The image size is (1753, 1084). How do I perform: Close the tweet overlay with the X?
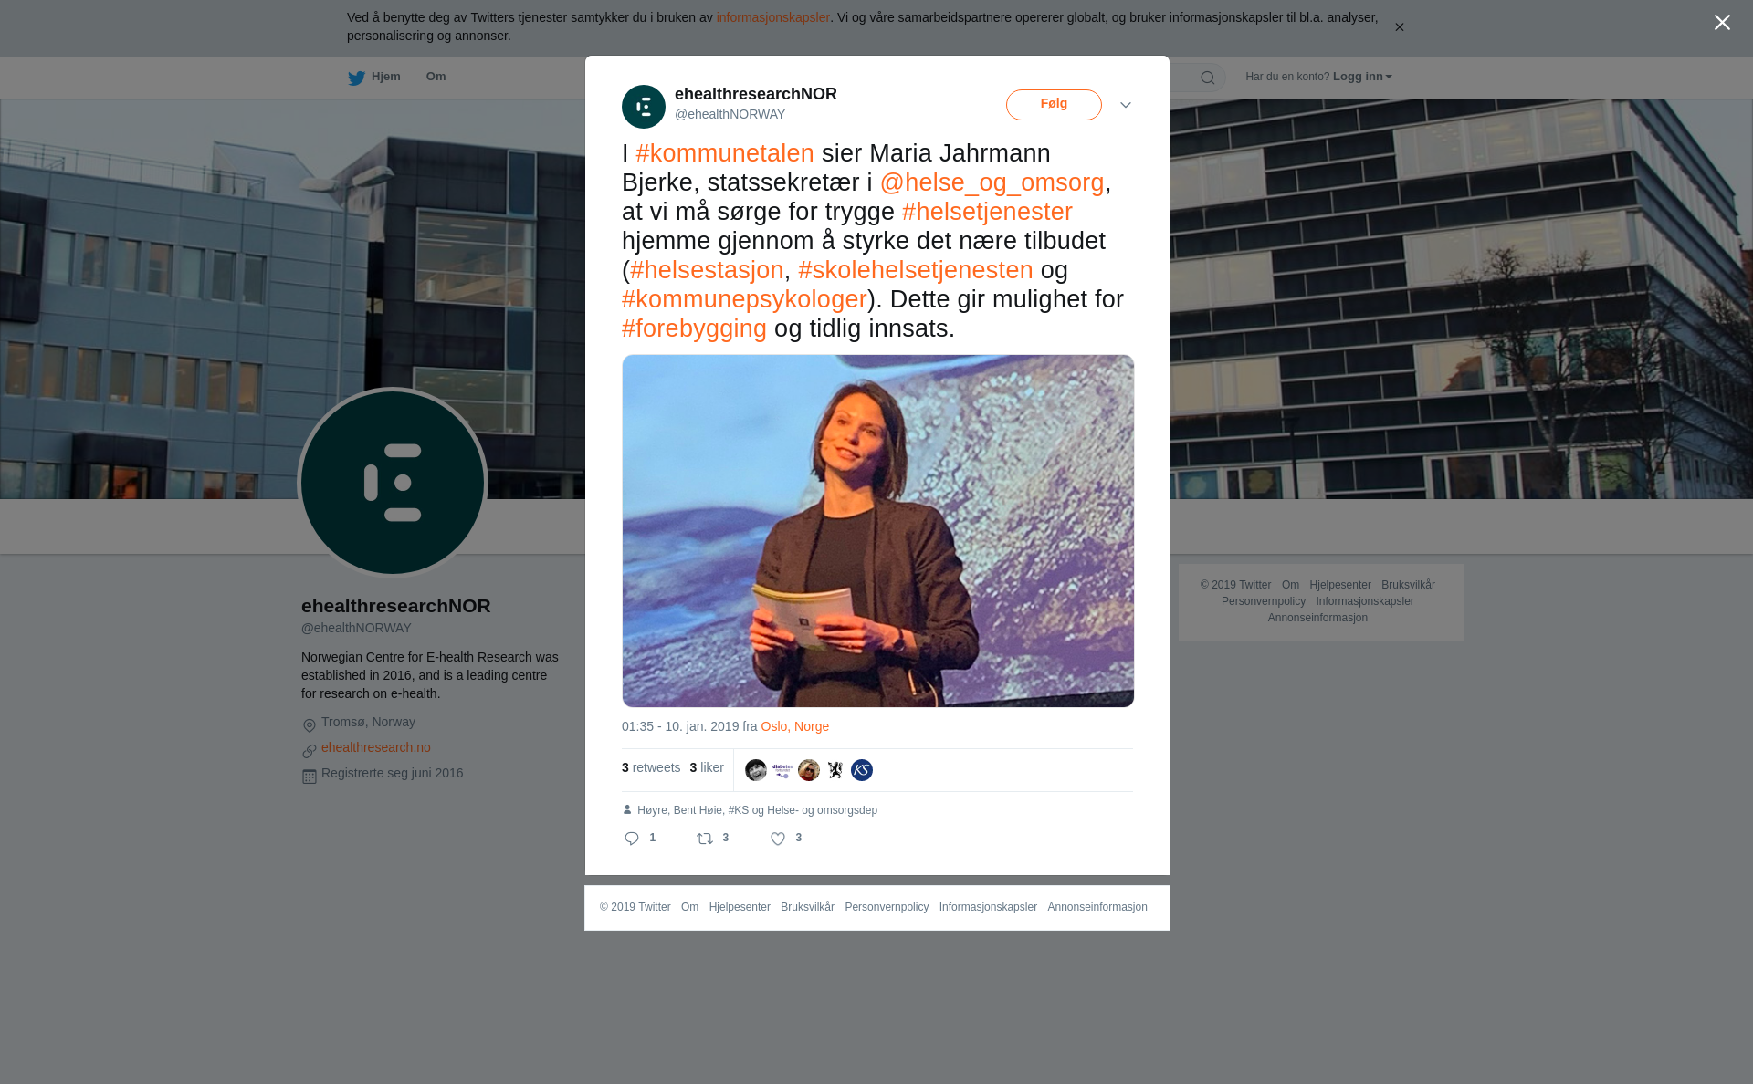pos(1722,22)
